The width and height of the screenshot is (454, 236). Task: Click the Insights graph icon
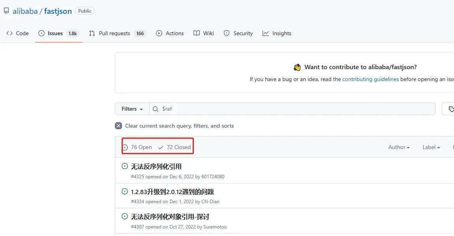coord(265,33)
